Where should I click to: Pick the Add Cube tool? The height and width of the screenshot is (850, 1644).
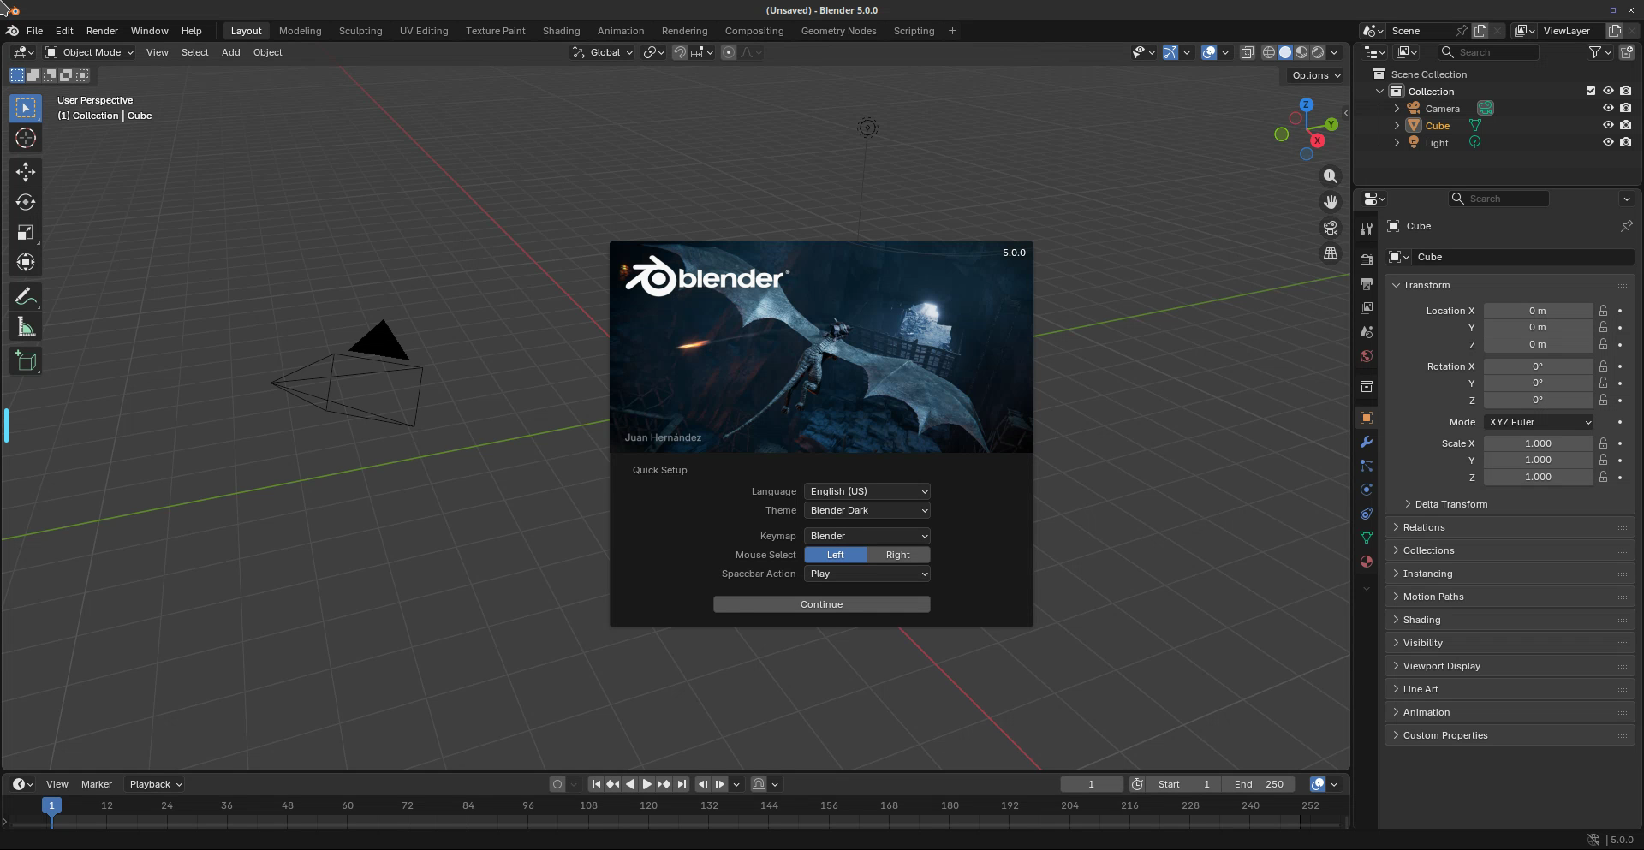click(x=26, y=361)
